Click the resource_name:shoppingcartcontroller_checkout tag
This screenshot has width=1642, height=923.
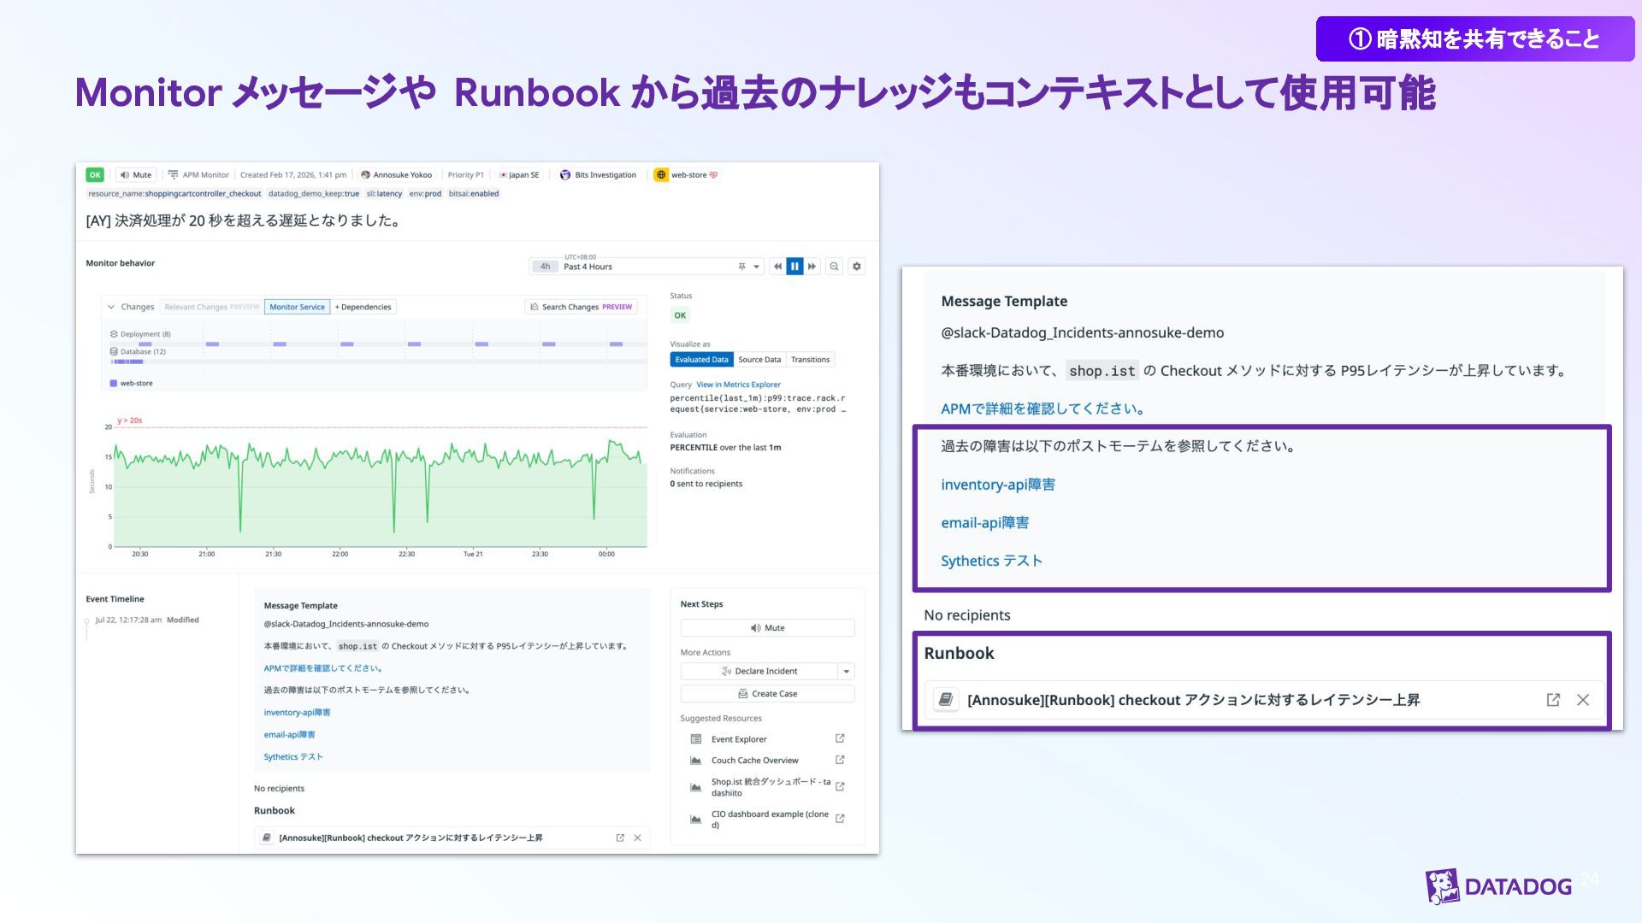pos(174,194)
